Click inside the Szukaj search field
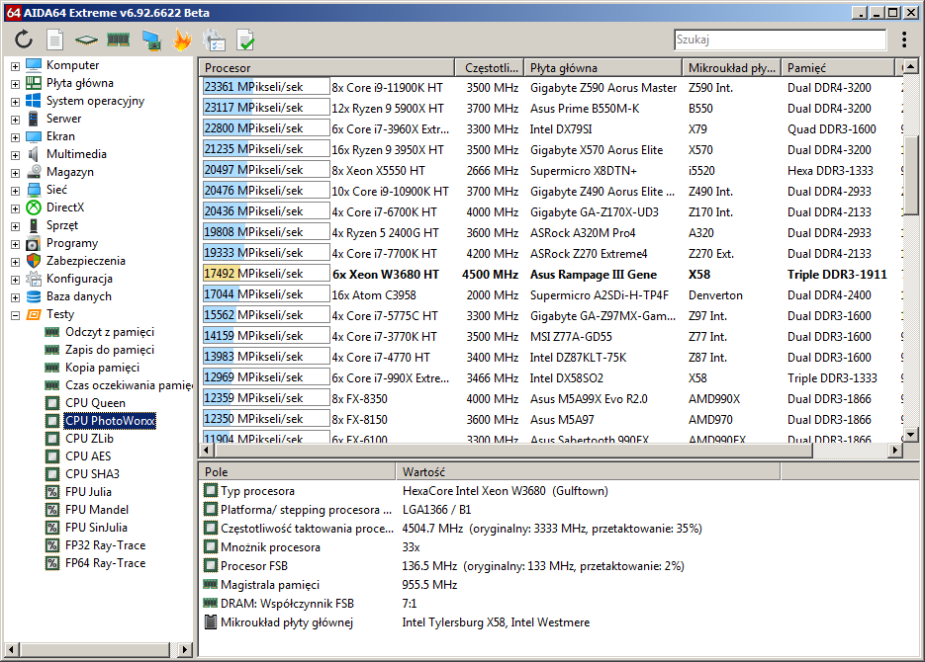This screenshot has width=925, height=662. click(x=782, y=40)
